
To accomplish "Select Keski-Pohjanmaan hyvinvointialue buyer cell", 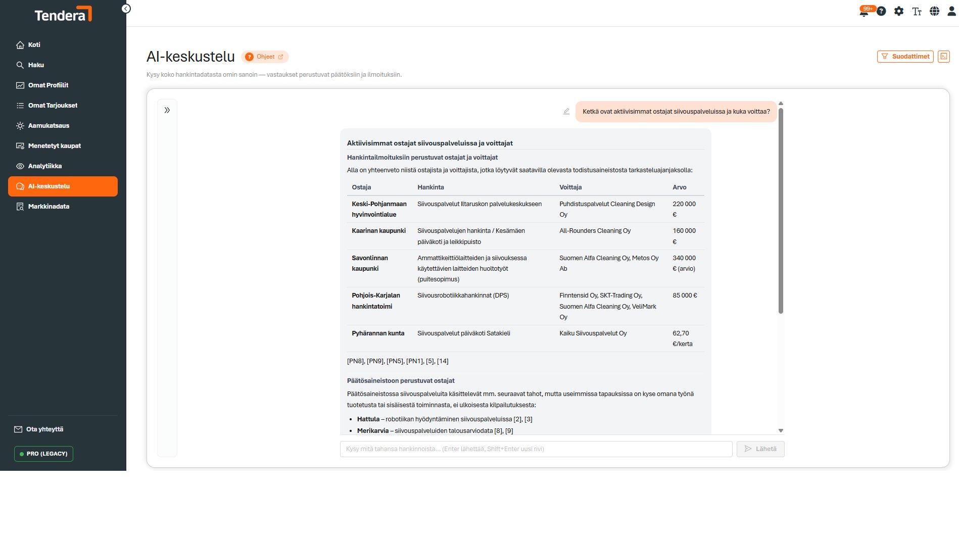I will [379, 209].
